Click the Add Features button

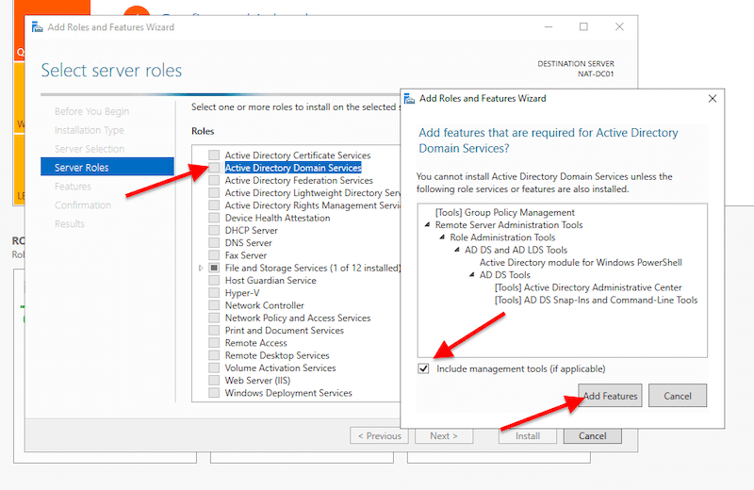(x=610, y=396)
